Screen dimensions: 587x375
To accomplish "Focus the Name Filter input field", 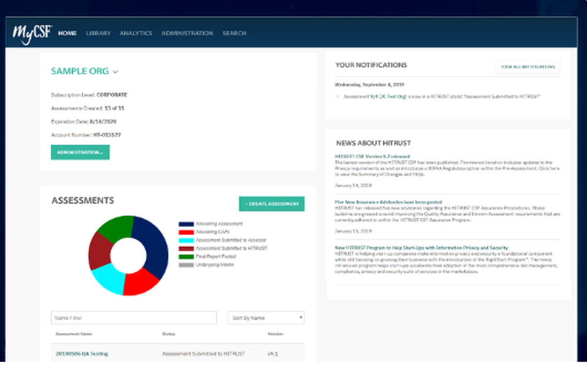I will (134, 317).
